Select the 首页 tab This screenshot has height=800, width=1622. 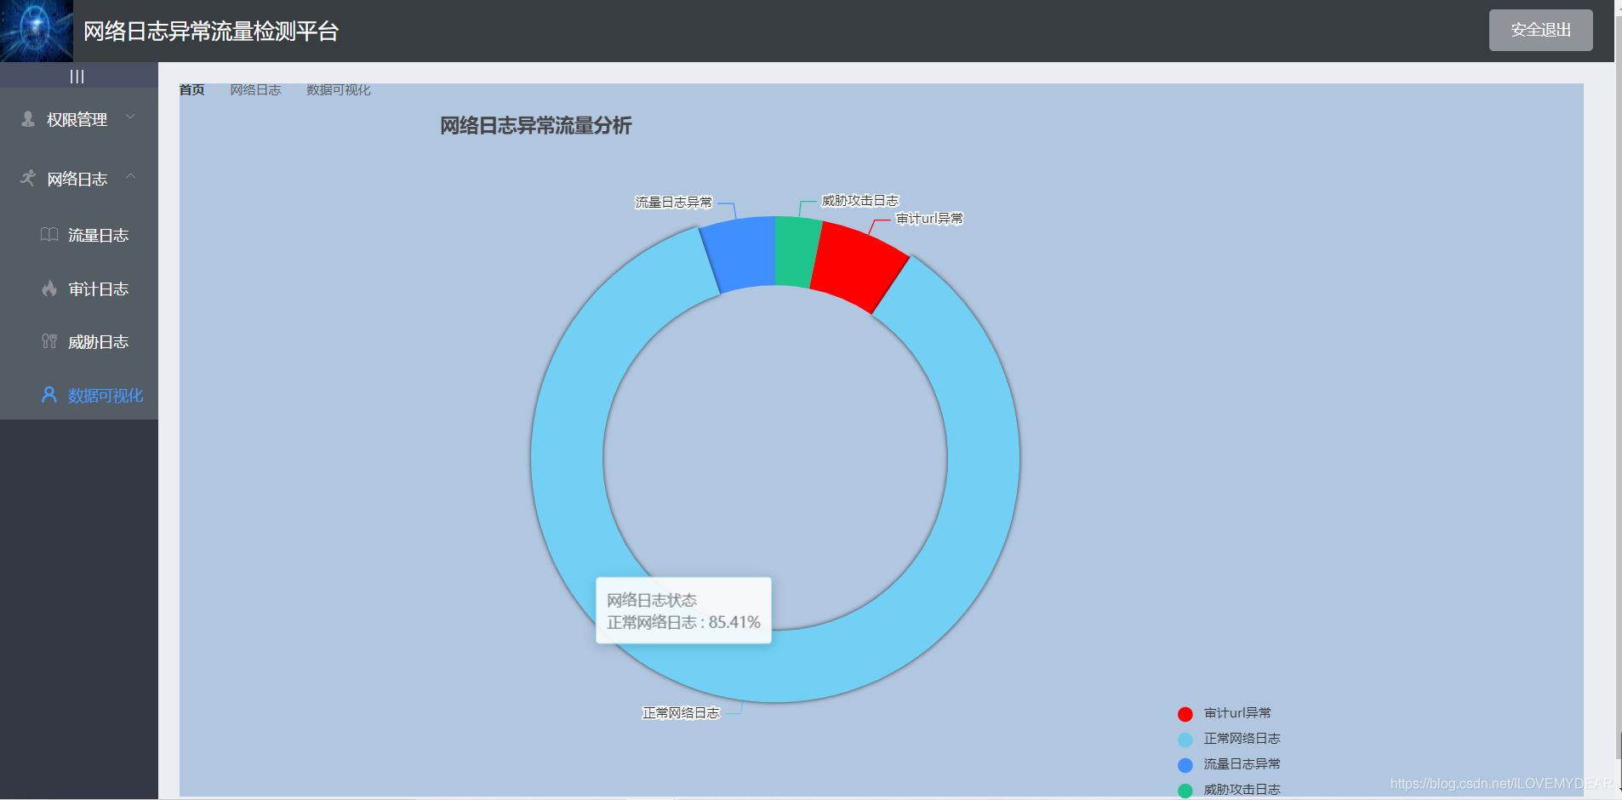[191, 89]
